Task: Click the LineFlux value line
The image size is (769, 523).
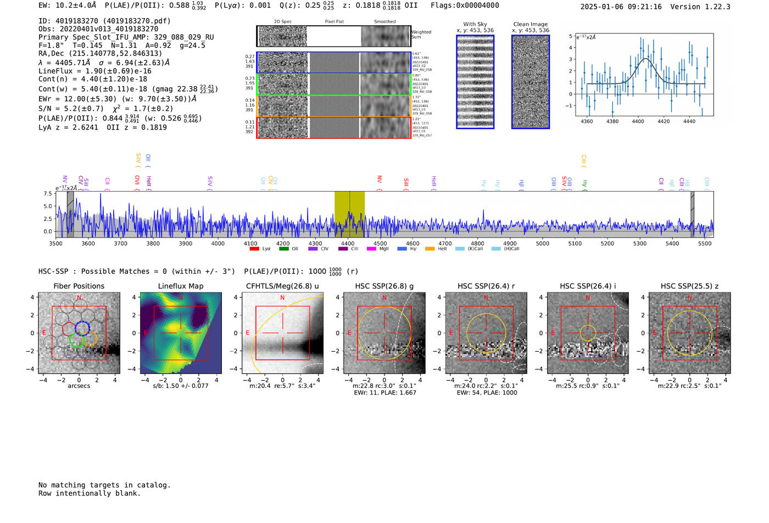Action: click(95, 71)
